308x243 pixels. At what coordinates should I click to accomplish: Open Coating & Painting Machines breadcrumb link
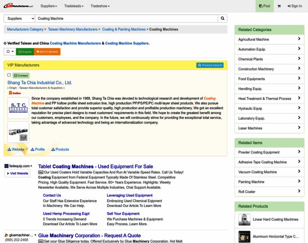point(124,29)
